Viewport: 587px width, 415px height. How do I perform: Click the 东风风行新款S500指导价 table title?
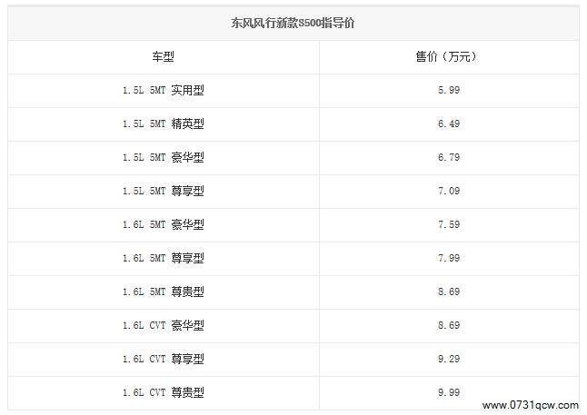293,22
